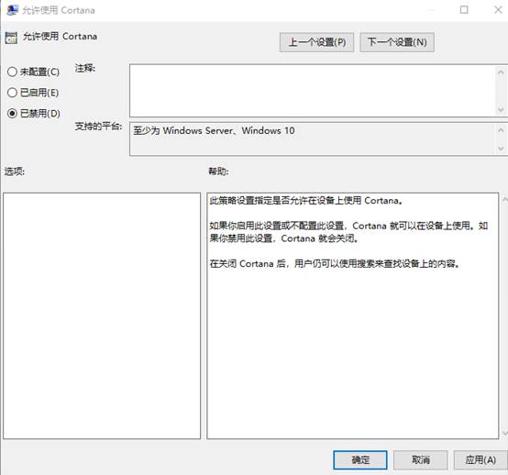Click the 支持的平台 label
This screenshot has height=475, width=508.
[x=98, y=126]
